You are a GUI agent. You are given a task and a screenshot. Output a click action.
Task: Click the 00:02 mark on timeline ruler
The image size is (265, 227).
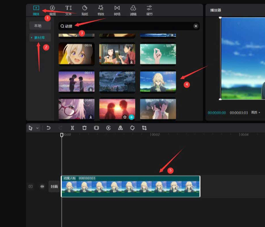tap(155, 134)
